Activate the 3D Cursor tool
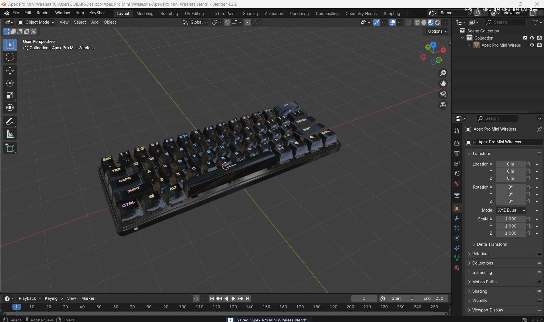 point(10,57)
